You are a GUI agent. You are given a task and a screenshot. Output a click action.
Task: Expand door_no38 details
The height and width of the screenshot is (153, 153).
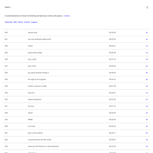(x=147, y=59)
